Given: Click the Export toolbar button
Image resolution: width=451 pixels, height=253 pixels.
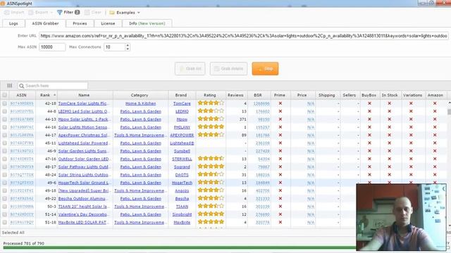Looking at the screenshot, I should pos(39,13).
